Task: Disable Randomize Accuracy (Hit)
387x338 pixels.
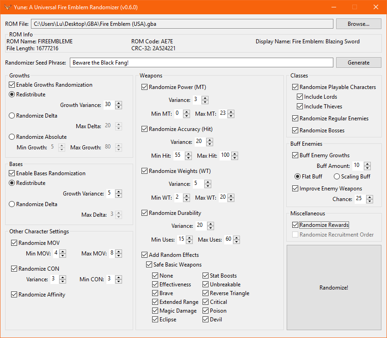Action: [x=144, y=129]
